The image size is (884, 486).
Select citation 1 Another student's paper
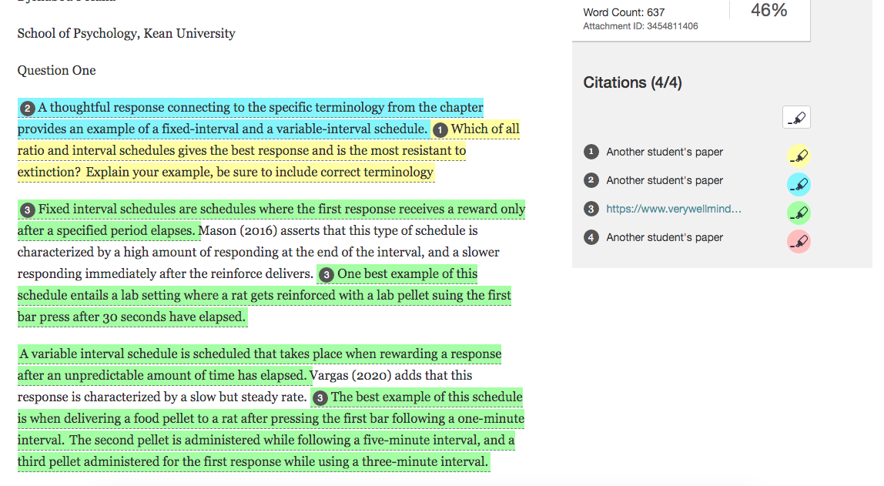pyautogui.click(x=664, y=152)
